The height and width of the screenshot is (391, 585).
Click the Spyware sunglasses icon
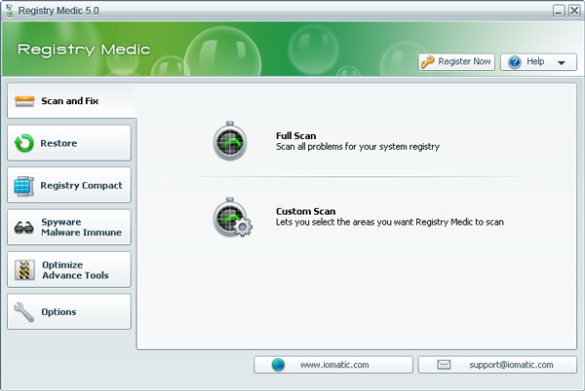tap(23, 228)
